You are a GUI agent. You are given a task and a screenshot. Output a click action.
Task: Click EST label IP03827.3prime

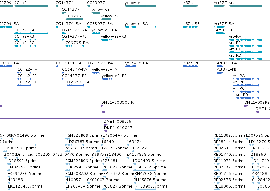[x=117, y=186]
